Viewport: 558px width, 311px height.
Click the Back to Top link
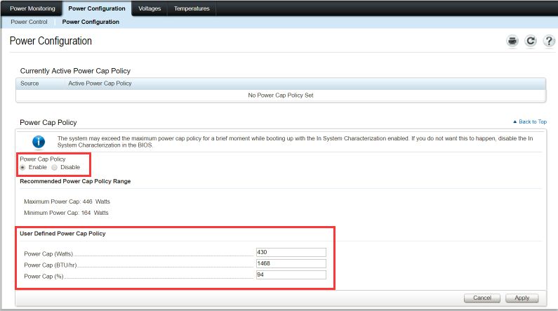coord(530,121)
